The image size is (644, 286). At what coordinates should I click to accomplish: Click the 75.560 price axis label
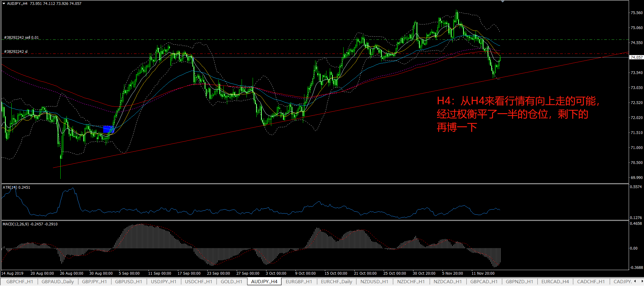(x=637, y=13)
